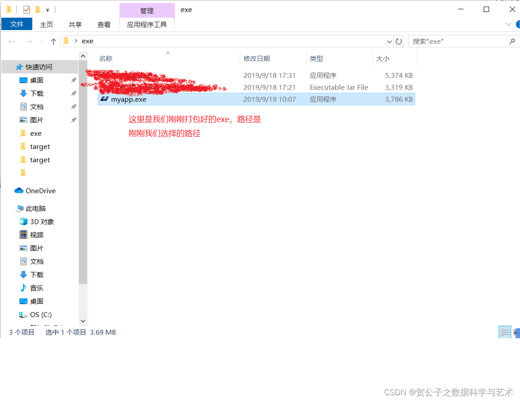
Task: Go up one folder level
Action: (54, 42)
